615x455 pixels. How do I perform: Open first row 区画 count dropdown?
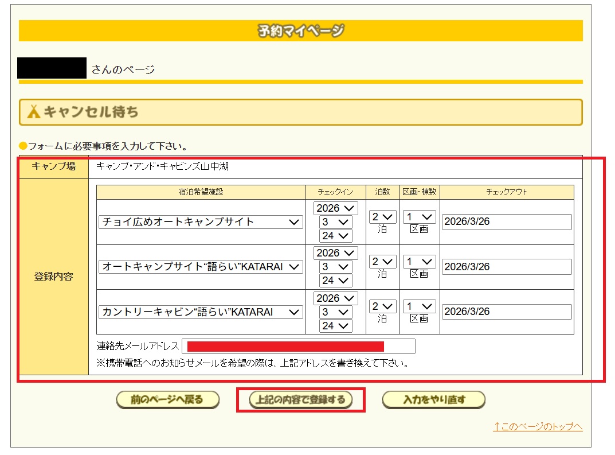(x=419, y=216)
